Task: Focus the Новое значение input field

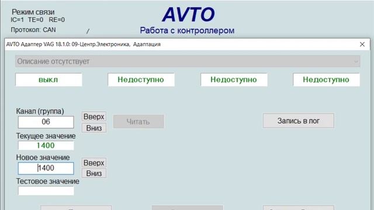Action: 46,168
